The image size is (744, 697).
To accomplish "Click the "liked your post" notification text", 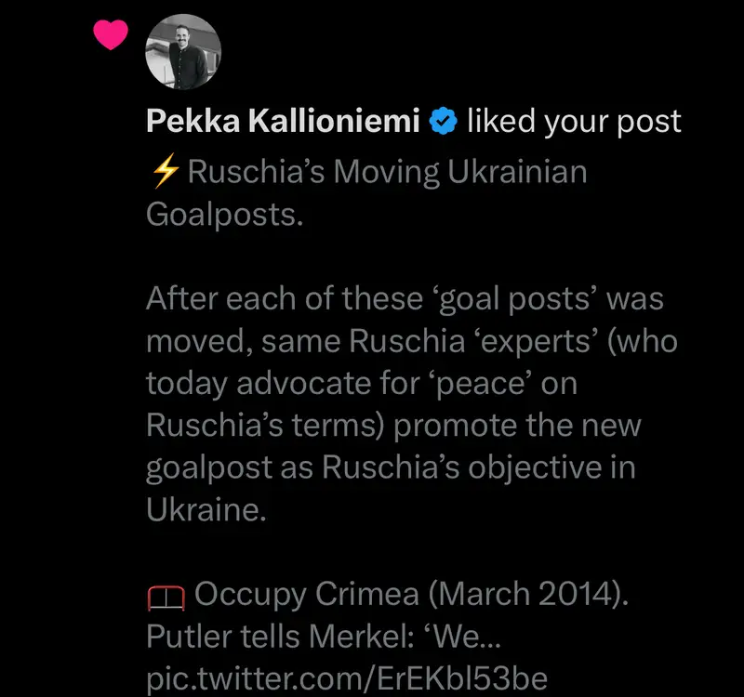I will [x=574, y=121].
